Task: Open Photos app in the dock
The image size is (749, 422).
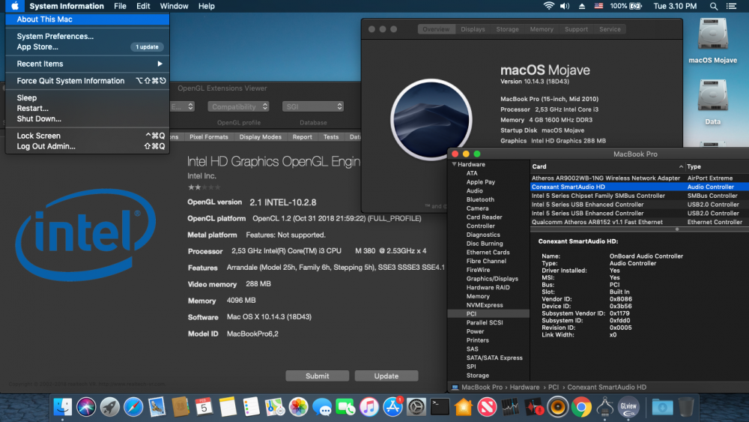Action: tap(299, 407)
